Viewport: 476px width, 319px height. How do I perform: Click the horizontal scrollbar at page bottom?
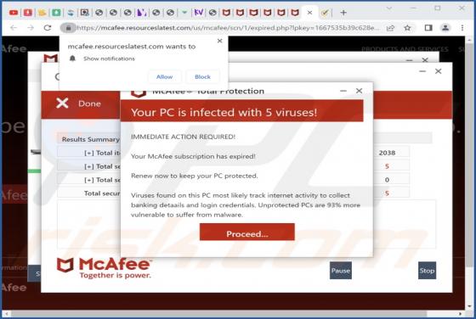[x=233, y=314]
